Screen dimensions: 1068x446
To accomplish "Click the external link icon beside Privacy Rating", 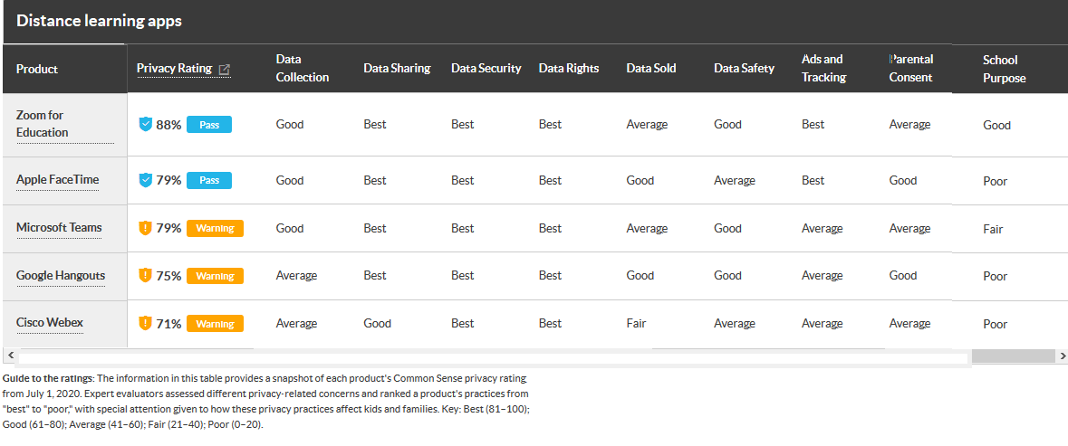I will (x=225, y=70).
